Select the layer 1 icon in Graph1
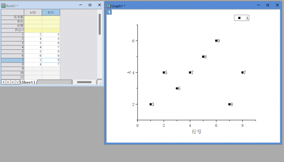 pos(109,12)
